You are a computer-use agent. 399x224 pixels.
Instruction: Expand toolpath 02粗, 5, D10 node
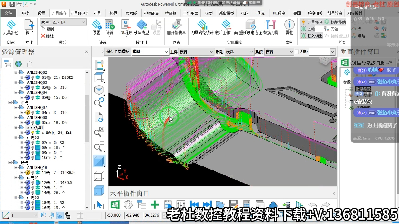22,87
